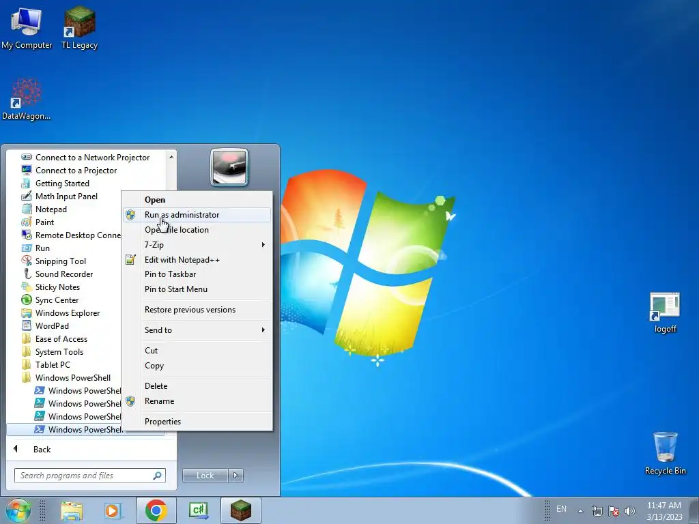Open the C# application on the taskbar
This screenshot has height=524, width=699.
click(199, 510)
